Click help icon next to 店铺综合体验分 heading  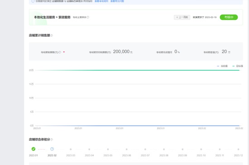(52, 140)
